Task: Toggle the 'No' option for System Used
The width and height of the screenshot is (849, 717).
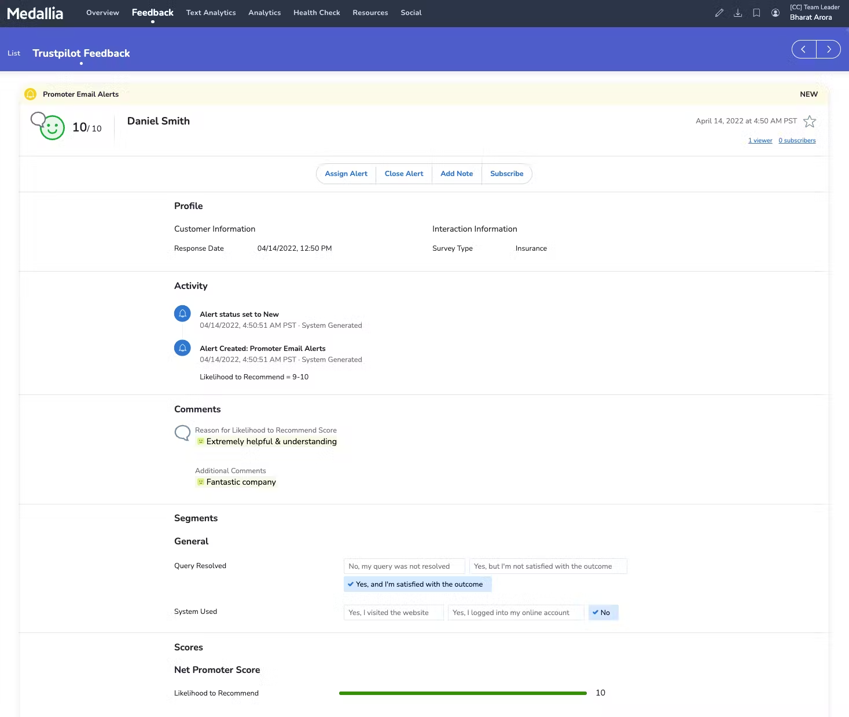Action: pyautogui.click(x=603, y=613)
